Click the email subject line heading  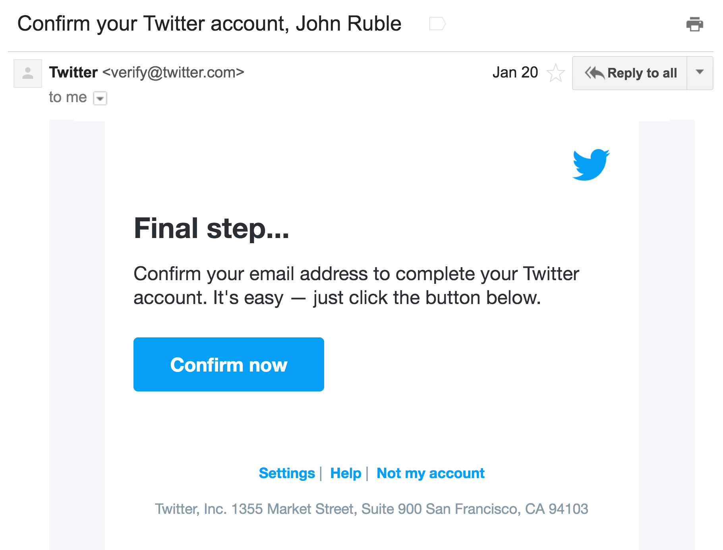[209, 24]
